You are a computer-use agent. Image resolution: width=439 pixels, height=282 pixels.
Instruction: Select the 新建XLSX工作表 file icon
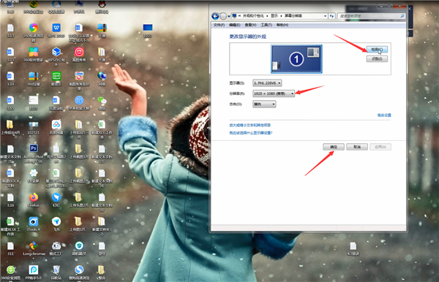click(x=11, y=226)
